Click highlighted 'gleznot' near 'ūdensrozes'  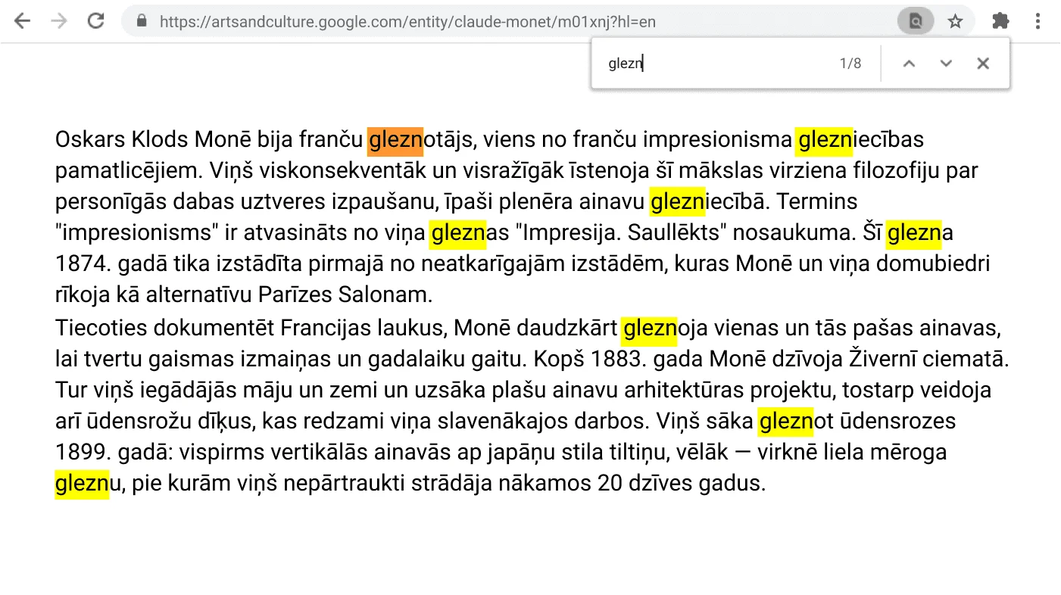click(785, 421)
